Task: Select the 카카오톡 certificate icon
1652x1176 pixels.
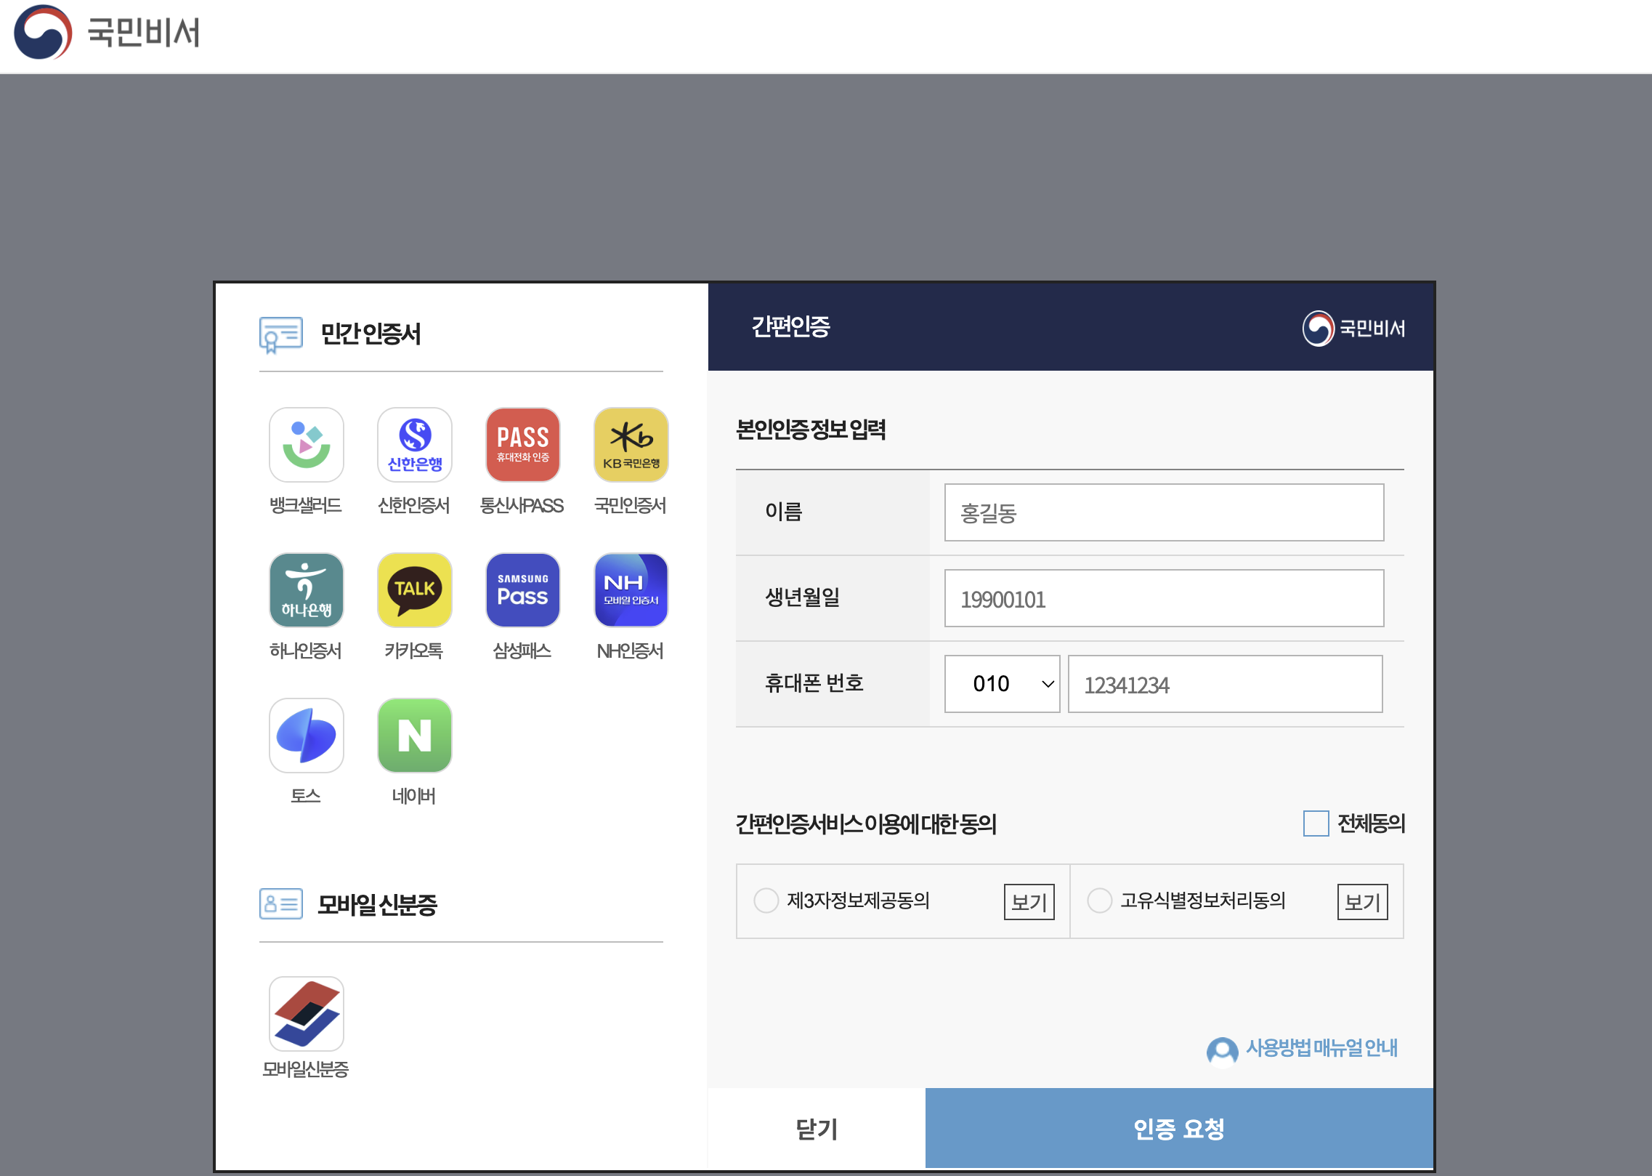Action: pos(413,590)
